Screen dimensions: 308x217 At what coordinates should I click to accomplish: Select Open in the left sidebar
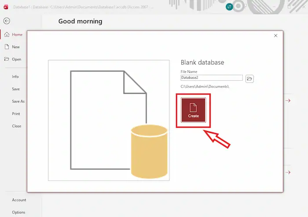[16, 59]
